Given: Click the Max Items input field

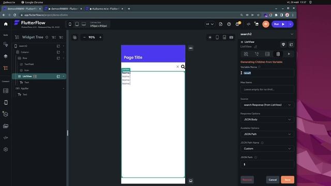Looking at the screenshot, I should point(267,89).
